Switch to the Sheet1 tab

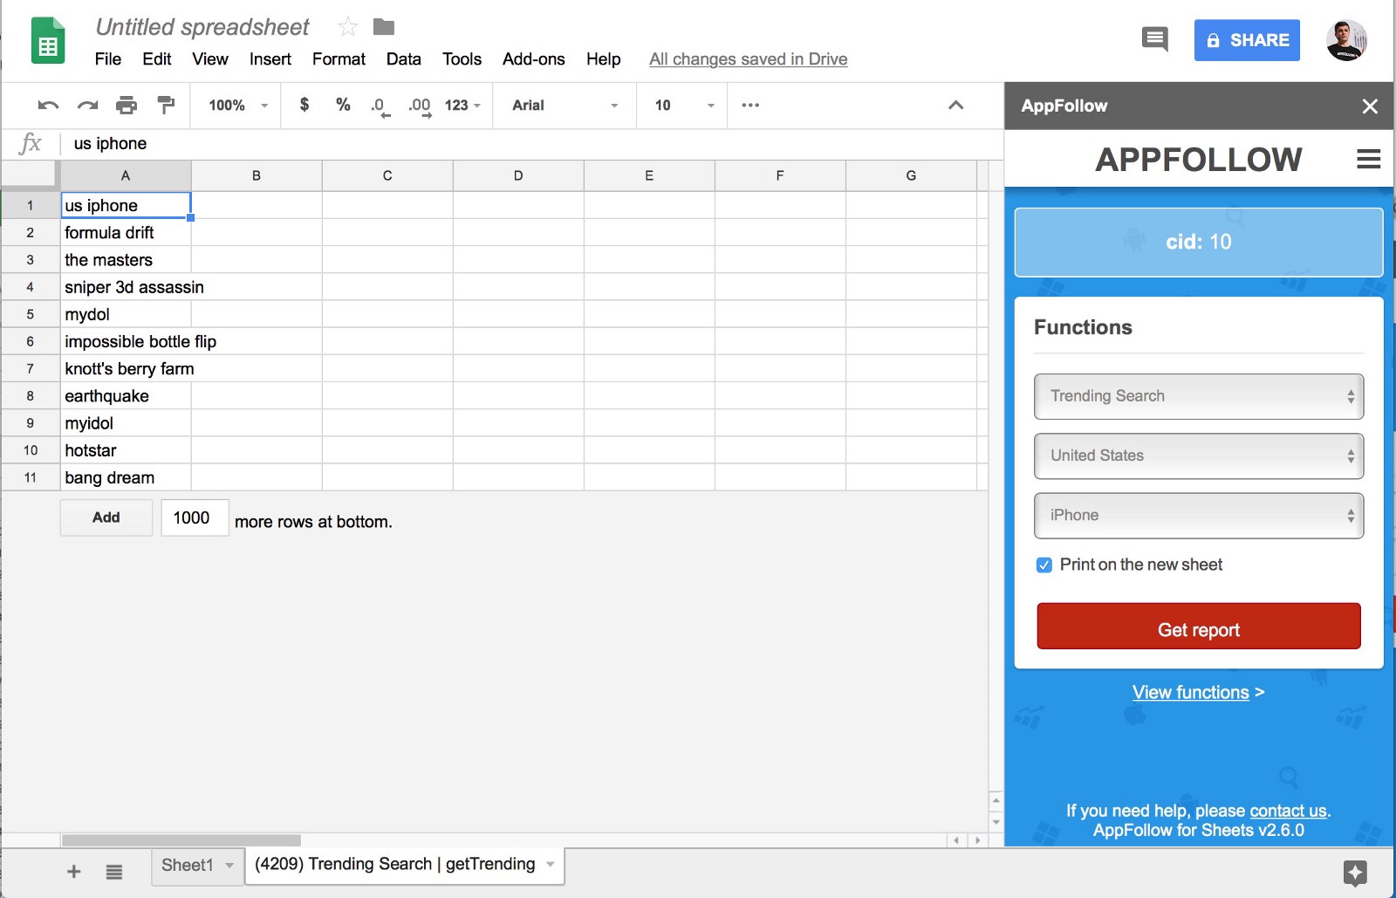pos(188,865)
